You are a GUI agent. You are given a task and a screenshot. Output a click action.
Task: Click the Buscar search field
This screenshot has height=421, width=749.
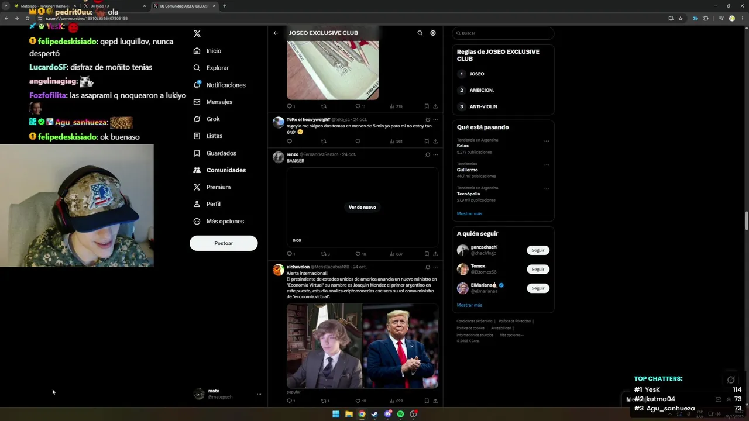click(503, 33)
